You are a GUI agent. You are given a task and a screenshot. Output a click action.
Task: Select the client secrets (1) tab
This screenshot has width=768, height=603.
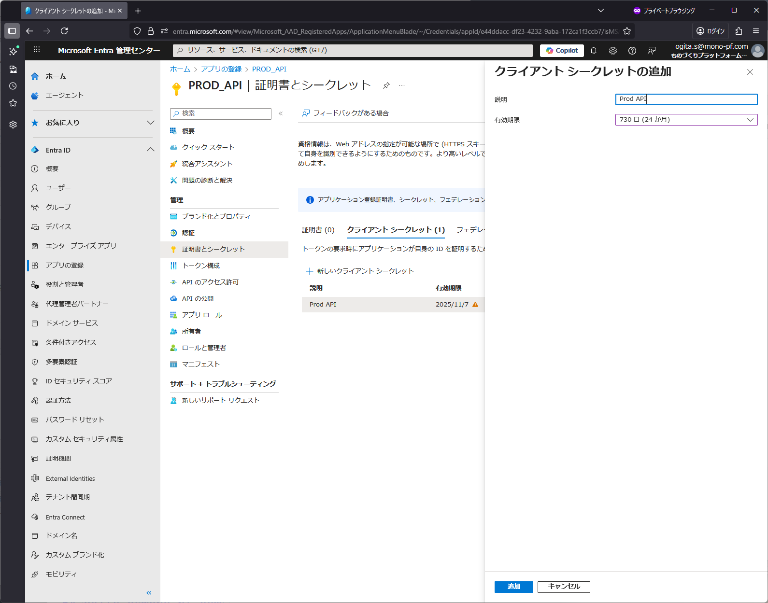point(396,230)
